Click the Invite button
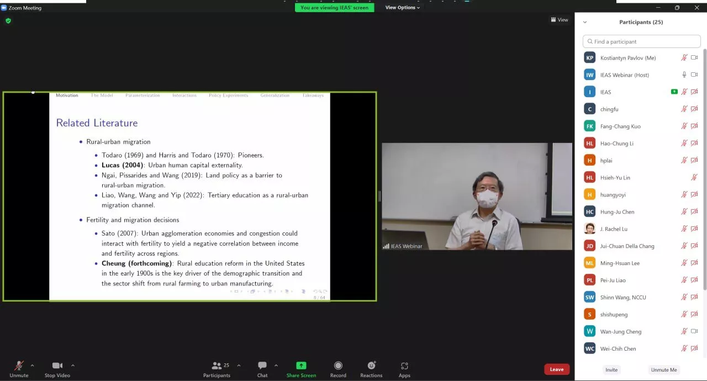 pyautogui.click(x=611, y=370)
